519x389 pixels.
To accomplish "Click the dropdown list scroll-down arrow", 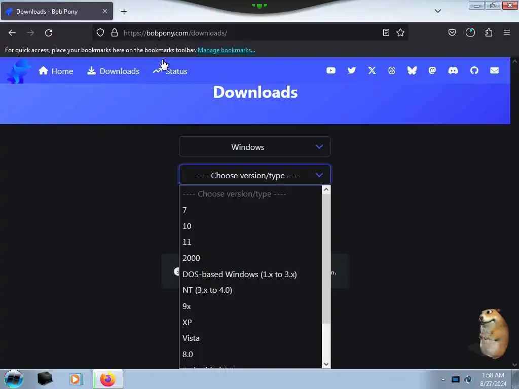I will pos(326,364).
